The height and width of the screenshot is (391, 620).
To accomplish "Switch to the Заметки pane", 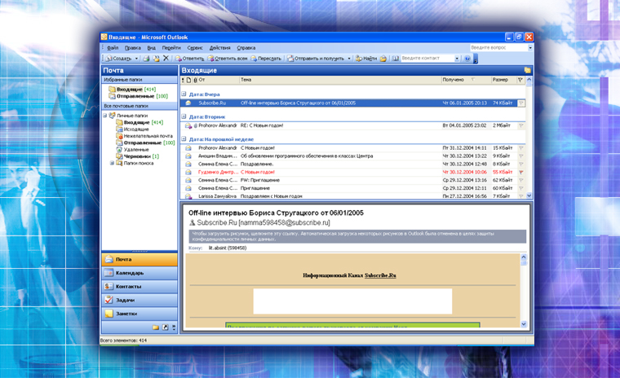I will point(139,314).
